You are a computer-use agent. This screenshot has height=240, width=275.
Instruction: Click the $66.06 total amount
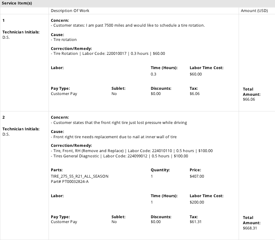pyautogui.click(x=249, y=100)
